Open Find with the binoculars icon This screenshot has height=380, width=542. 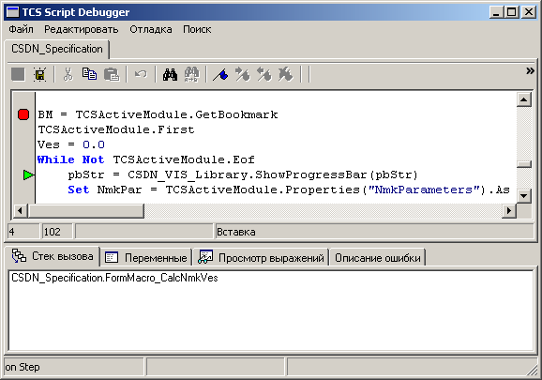click(170, 74)
